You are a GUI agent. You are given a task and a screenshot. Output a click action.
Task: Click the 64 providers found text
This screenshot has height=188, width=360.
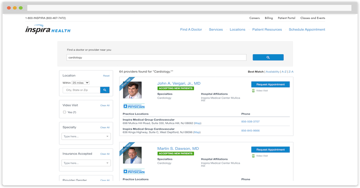pos(146,72)
